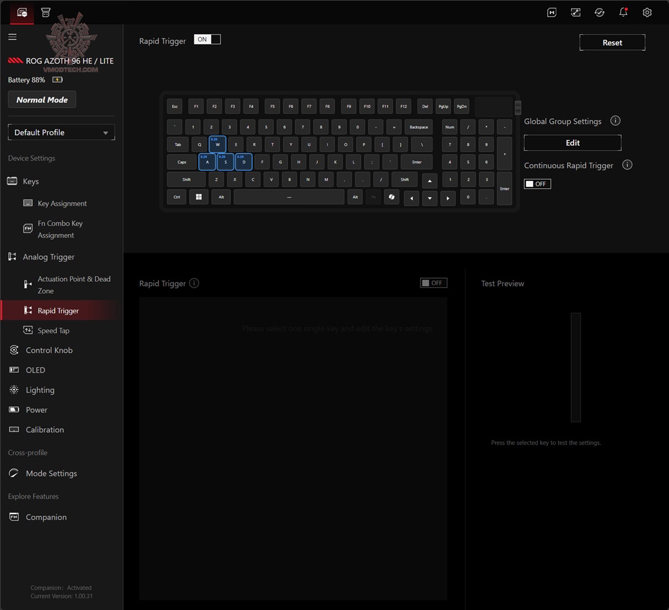Select the W key on keyboard layout
Screen dimensions: 669x610
[217, 144]
